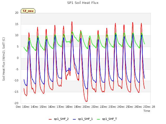Click the -5 y-axis tick label
The width and height of the screenshot is (166, 124).
tap(17, 69)
